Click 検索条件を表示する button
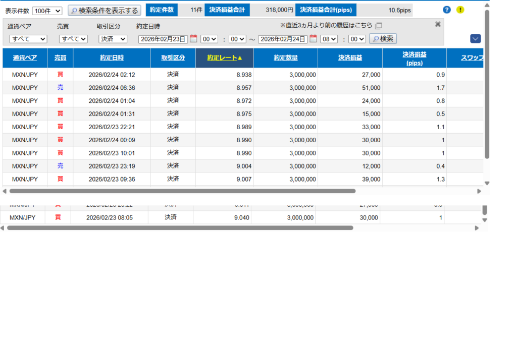This screenshot has height=346, width=517. 104,11
